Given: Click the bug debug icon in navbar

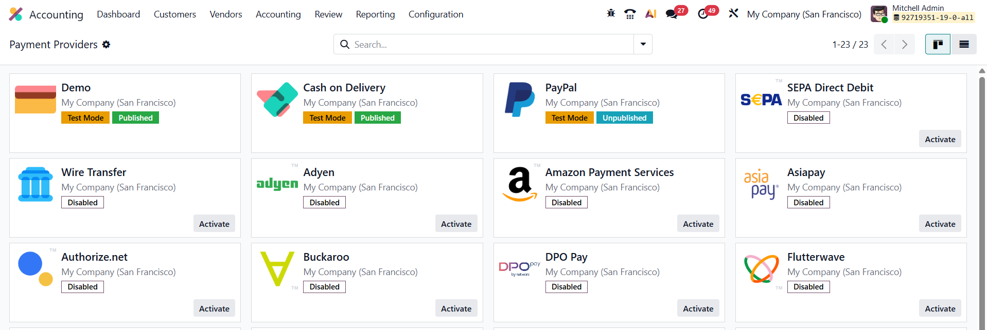Looking at the screenshot, I should (x=611, y=14).
